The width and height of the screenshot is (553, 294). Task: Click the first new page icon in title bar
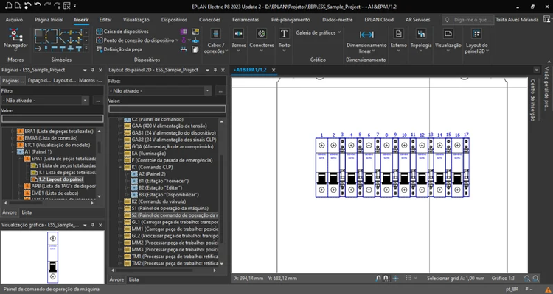10,6
